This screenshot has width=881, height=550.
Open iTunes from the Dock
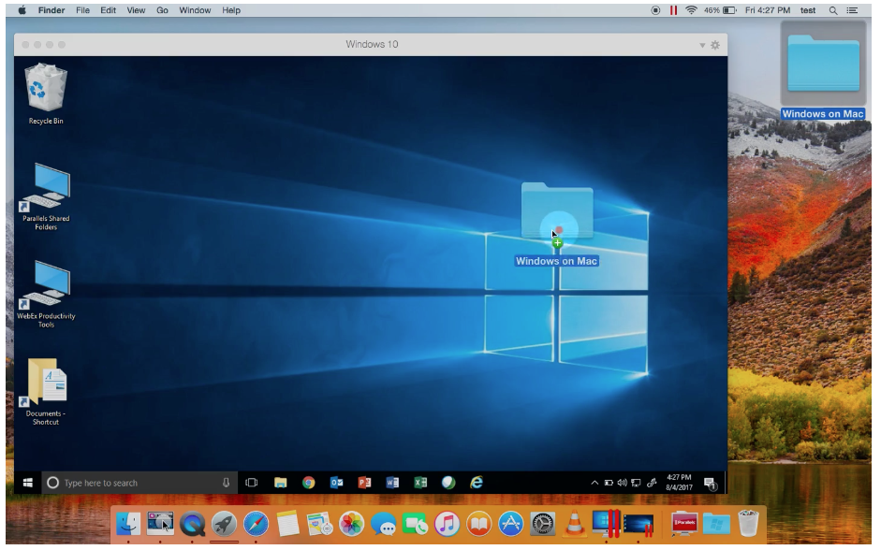click(x=448, y=524)
